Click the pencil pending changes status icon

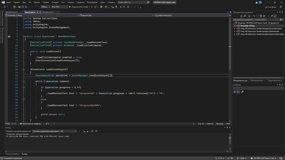tap(228, 158)
